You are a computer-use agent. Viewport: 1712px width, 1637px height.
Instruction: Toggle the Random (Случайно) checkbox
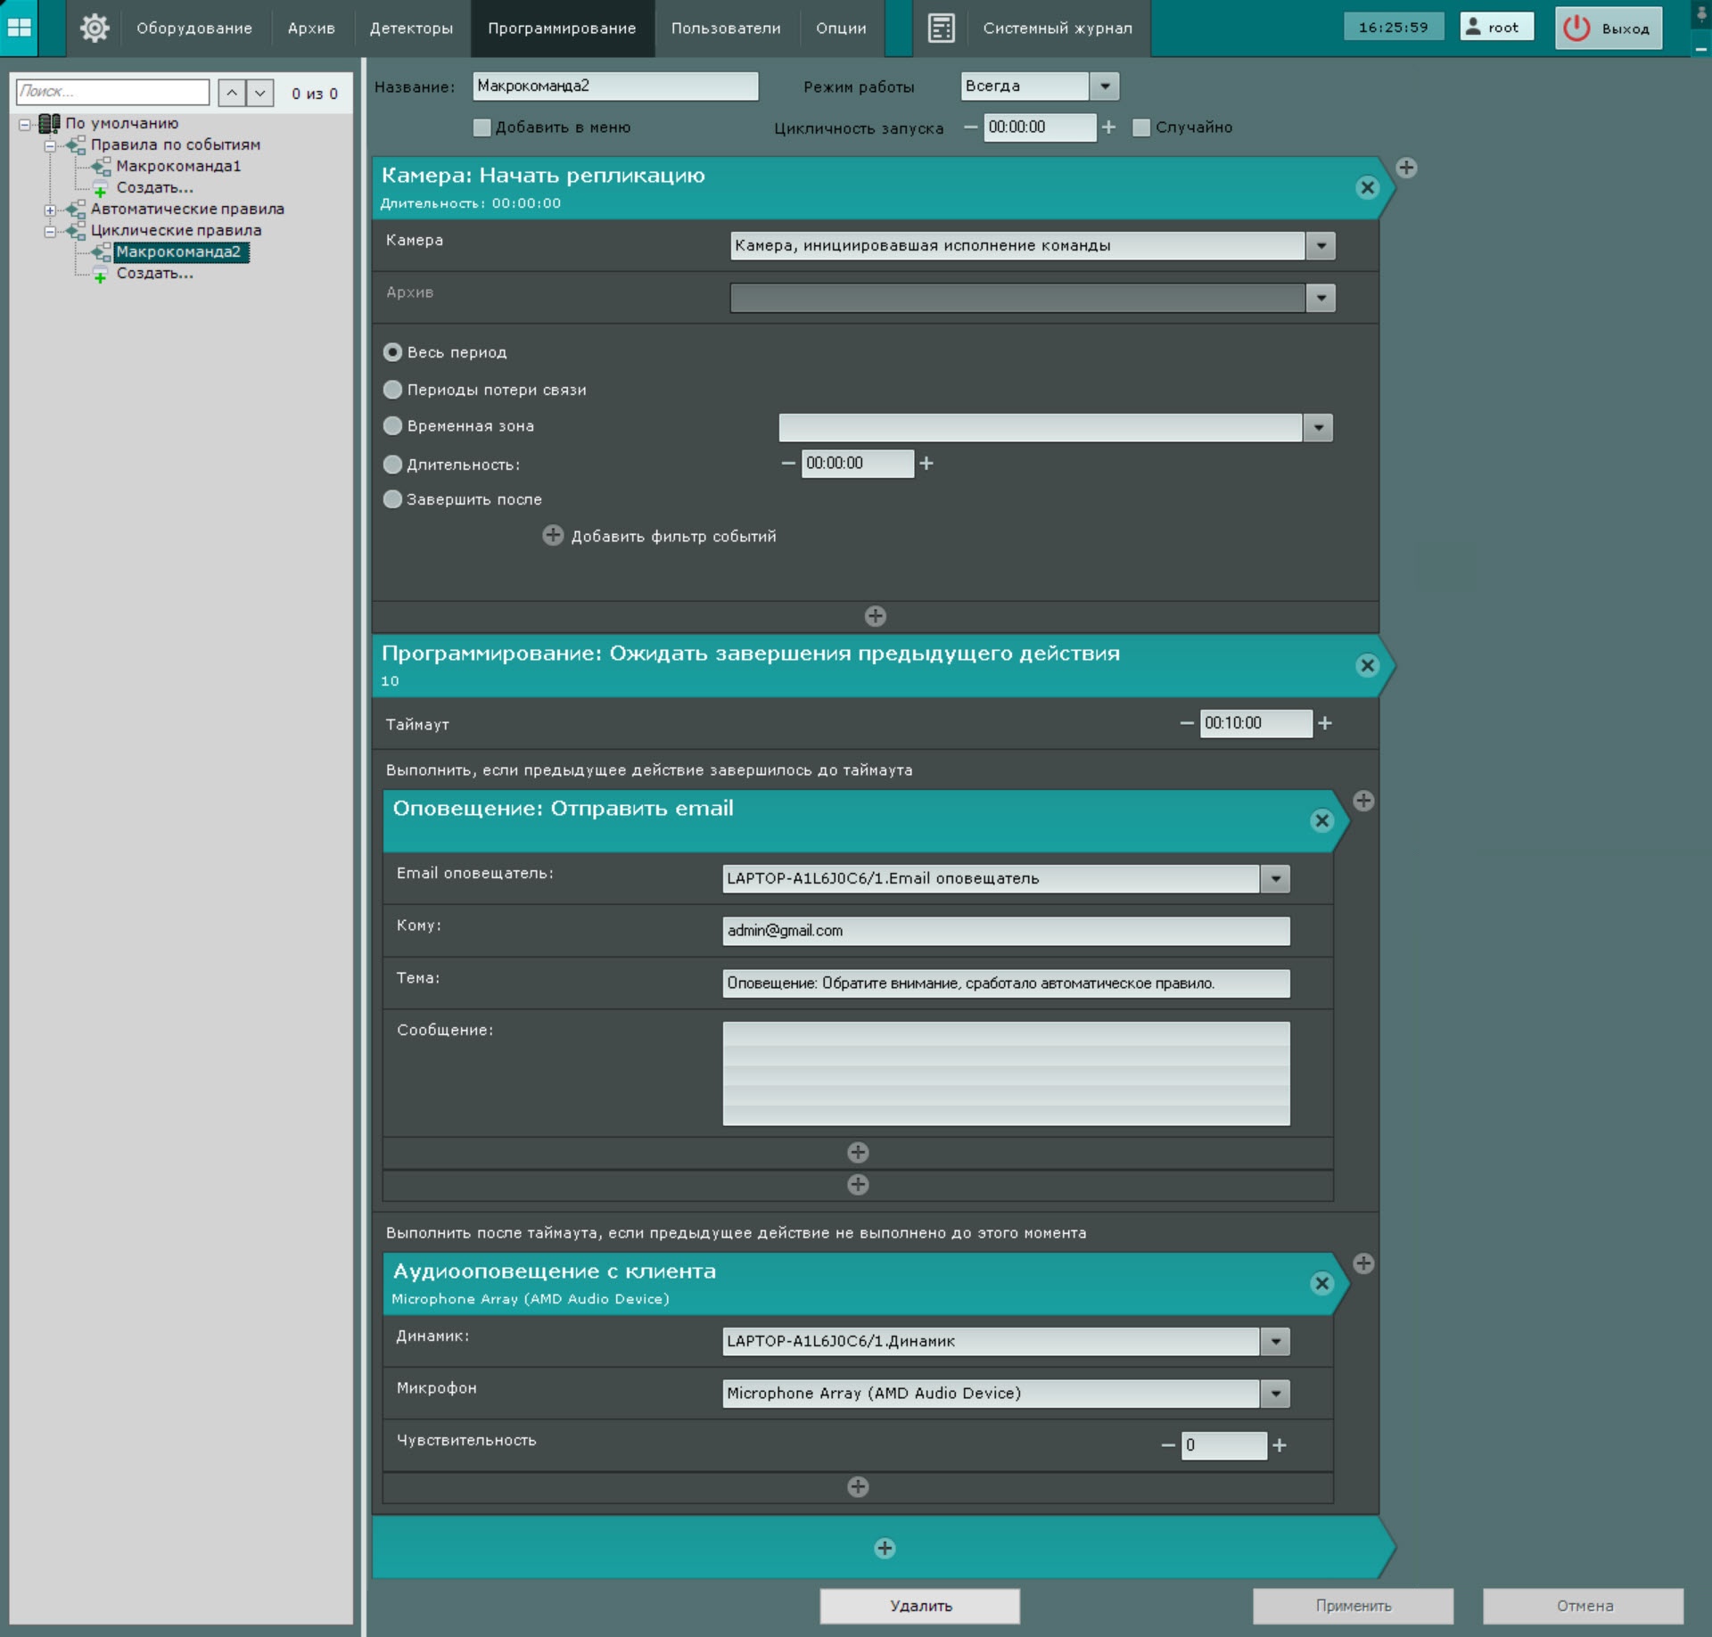coord(1141,128)
